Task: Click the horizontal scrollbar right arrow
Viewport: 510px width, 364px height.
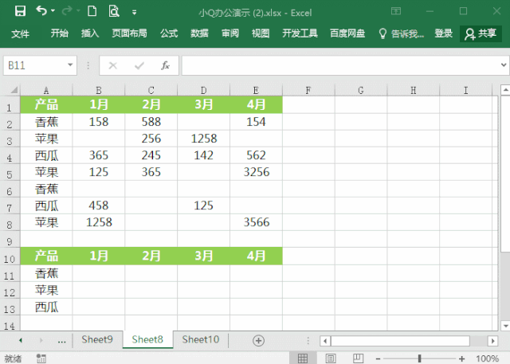Action: [x=492, y=341]
